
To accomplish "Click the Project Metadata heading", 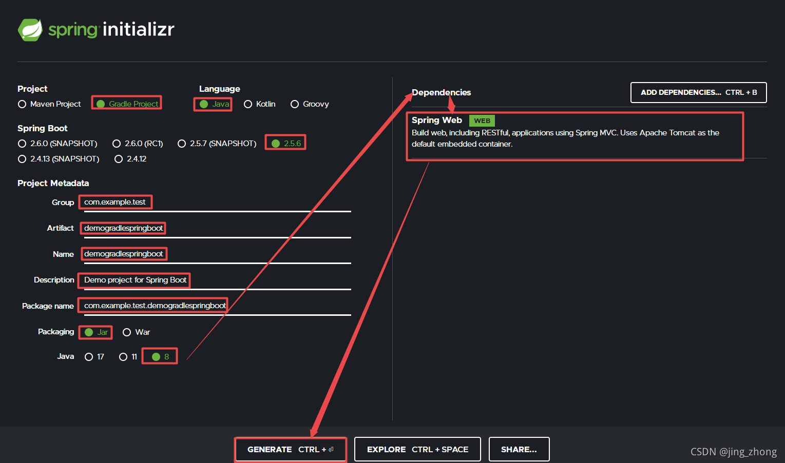I will click(53, 183).
